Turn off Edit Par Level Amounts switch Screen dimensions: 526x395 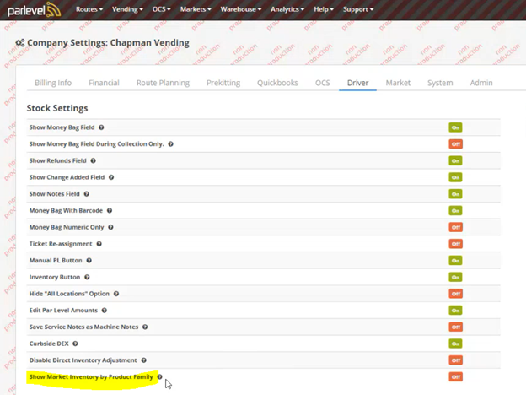pos(455,311)
